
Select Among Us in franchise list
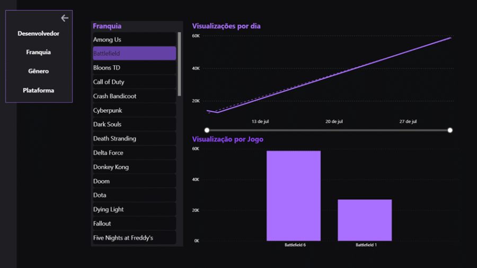point(134,40)
